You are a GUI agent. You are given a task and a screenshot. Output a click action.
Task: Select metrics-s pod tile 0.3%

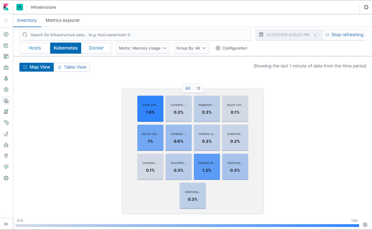point(207,137)
